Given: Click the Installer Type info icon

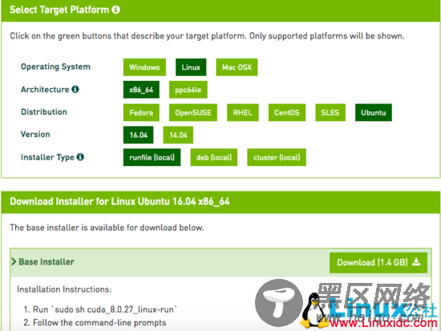Looking at the screenshot, I should (x=80, y=156).
